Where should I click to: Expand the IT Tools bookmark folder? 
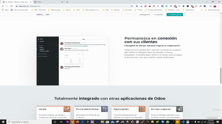click(139, 10)
